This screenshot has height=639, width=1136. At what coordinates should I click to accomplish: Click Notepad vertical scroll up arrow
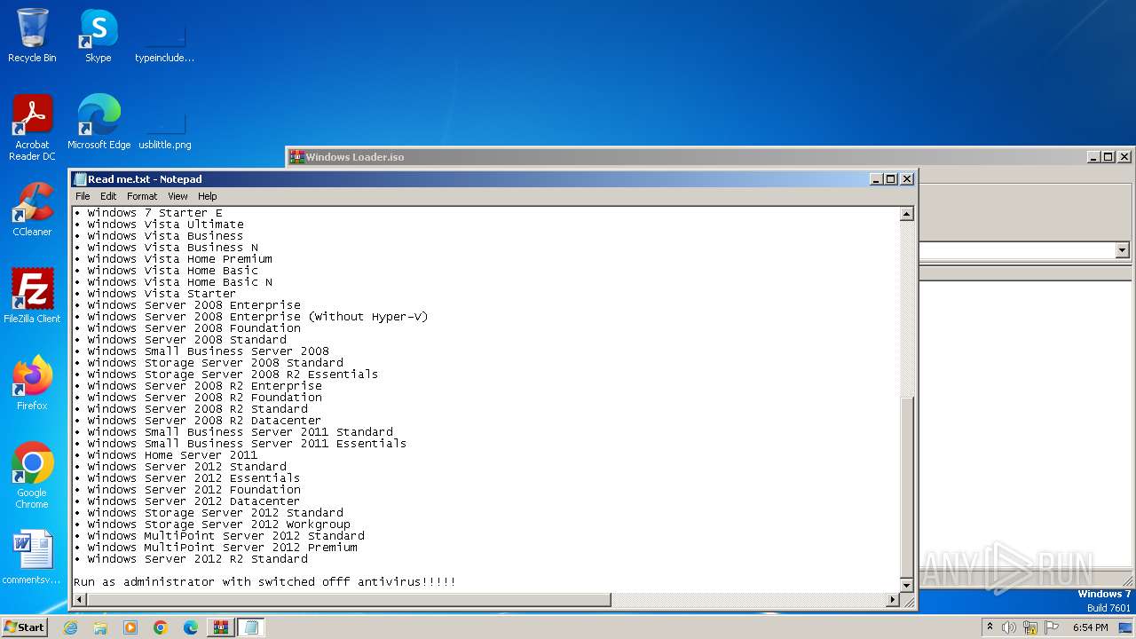[x=906, y=214]
